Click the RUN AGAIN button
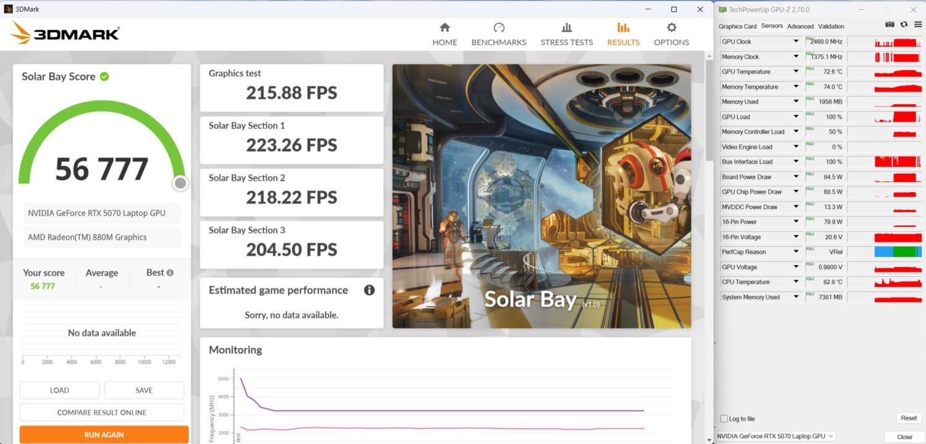Viewport: 926px width, 444px height. click(x=104, y=435)
